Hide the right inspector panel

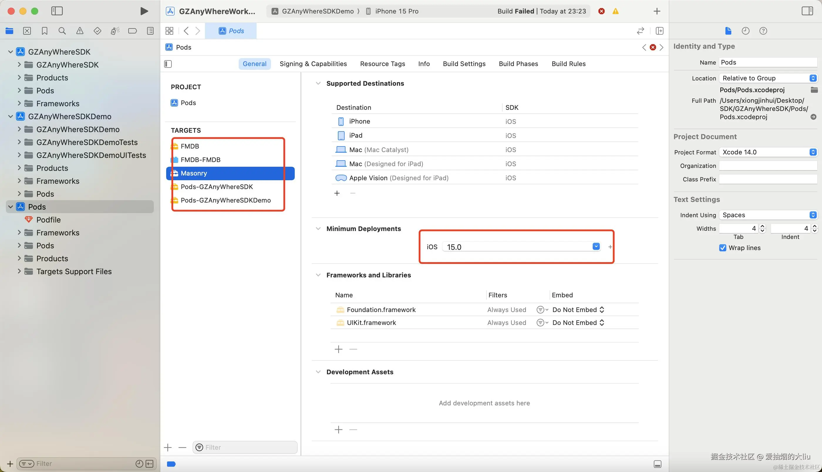click(x=807, y=11)
